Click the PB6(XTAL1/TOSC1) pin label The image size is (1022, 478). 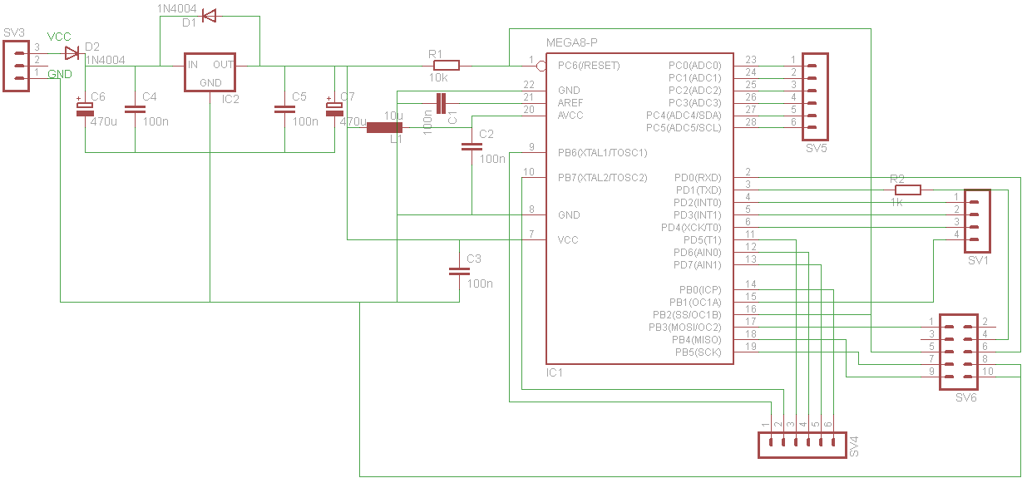point(603,153)
